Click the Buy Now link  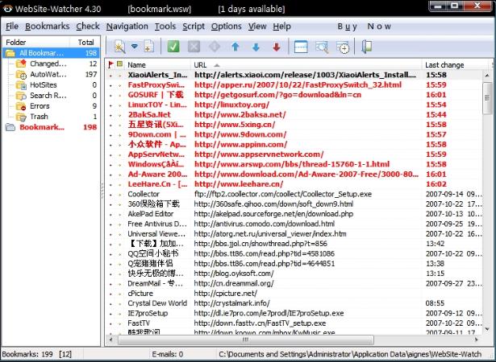click(x=364, y=27)
